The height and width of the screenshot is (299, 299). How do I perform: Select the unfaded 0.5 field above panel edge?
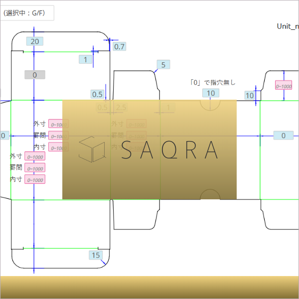pyautogui.click(x=97, y=94)
